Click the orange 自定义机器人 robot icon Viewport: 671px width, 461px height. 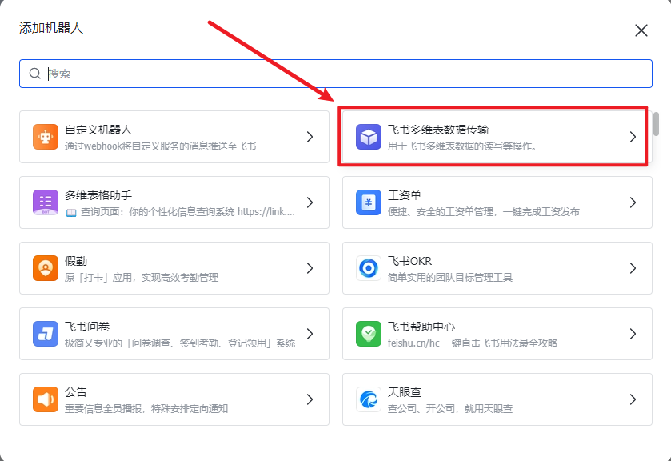(x=46, y=137)
